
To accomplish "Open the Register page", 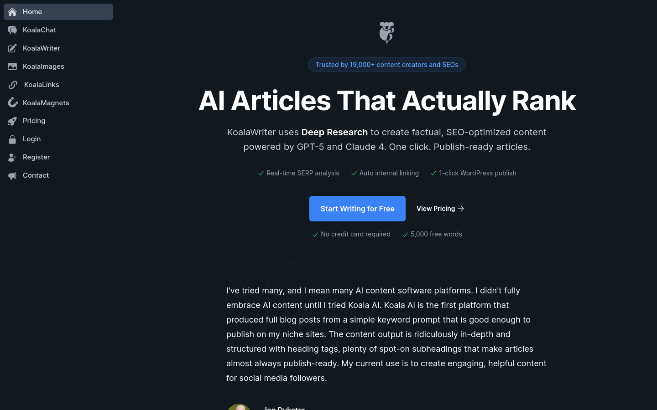I will coord(58,157).
